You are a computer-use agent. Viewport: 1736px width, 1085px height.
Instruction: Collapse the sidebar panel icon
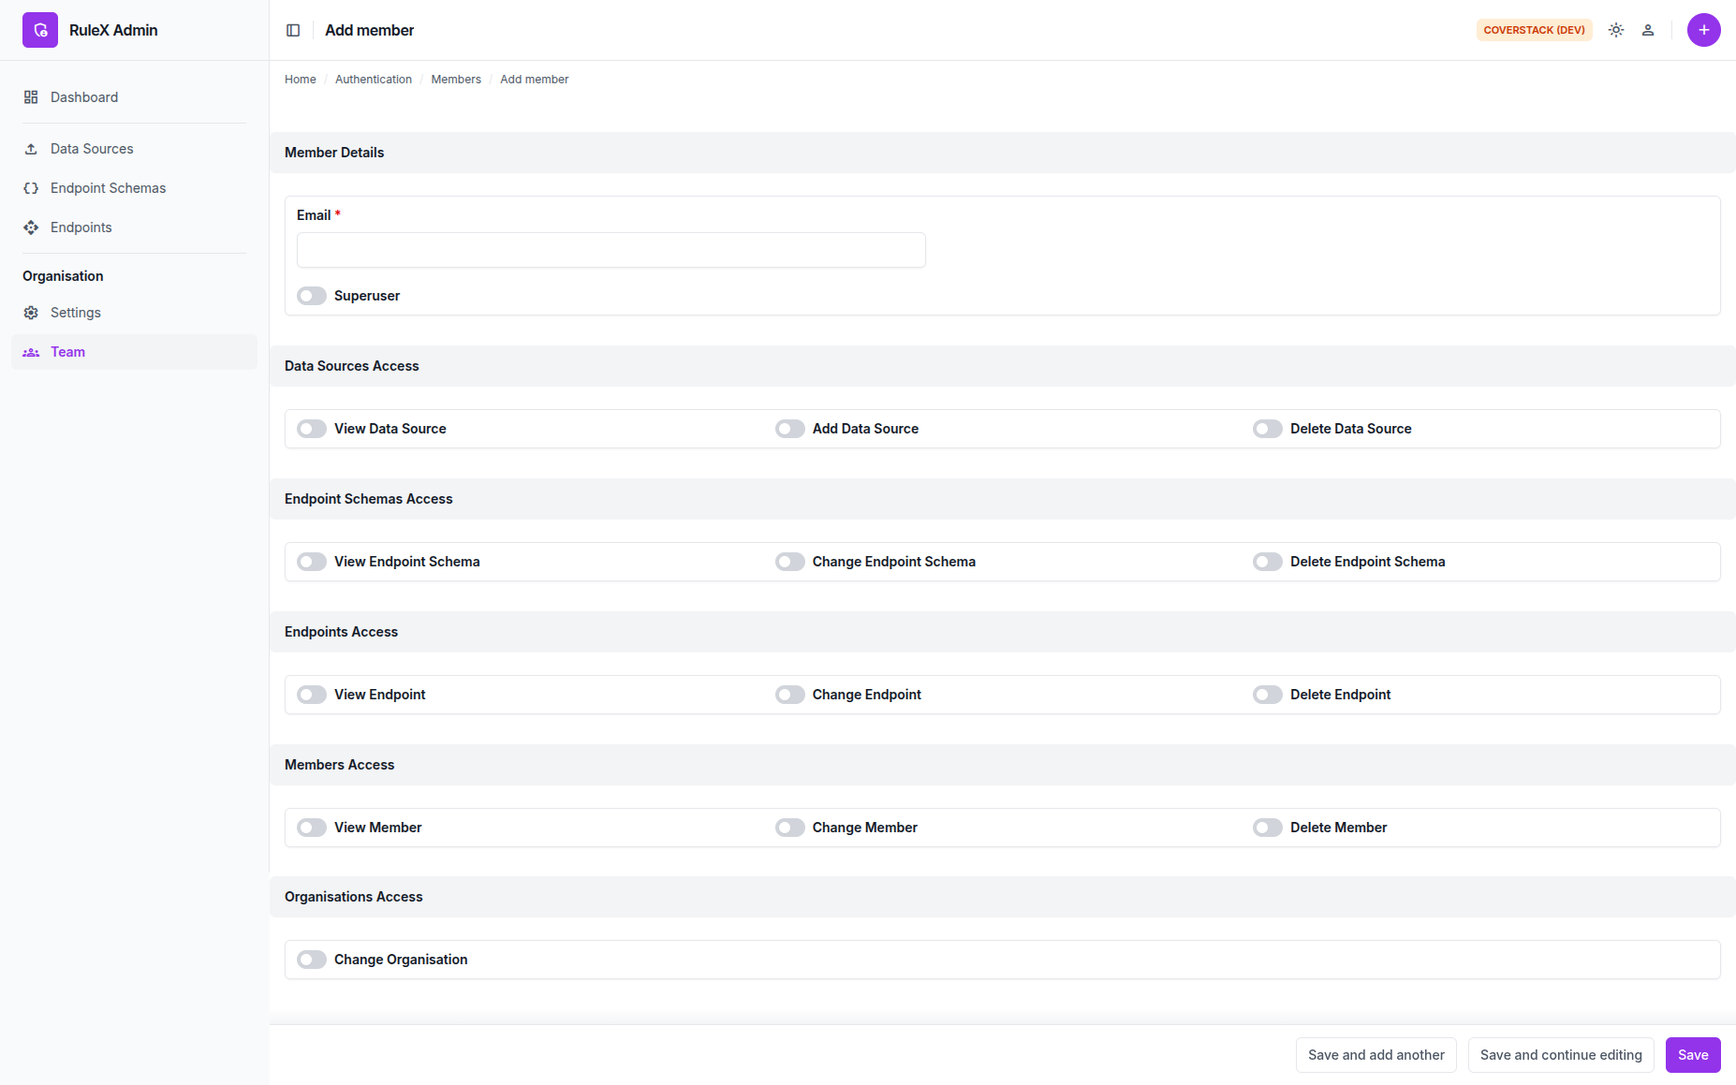[x=293, y=30]
